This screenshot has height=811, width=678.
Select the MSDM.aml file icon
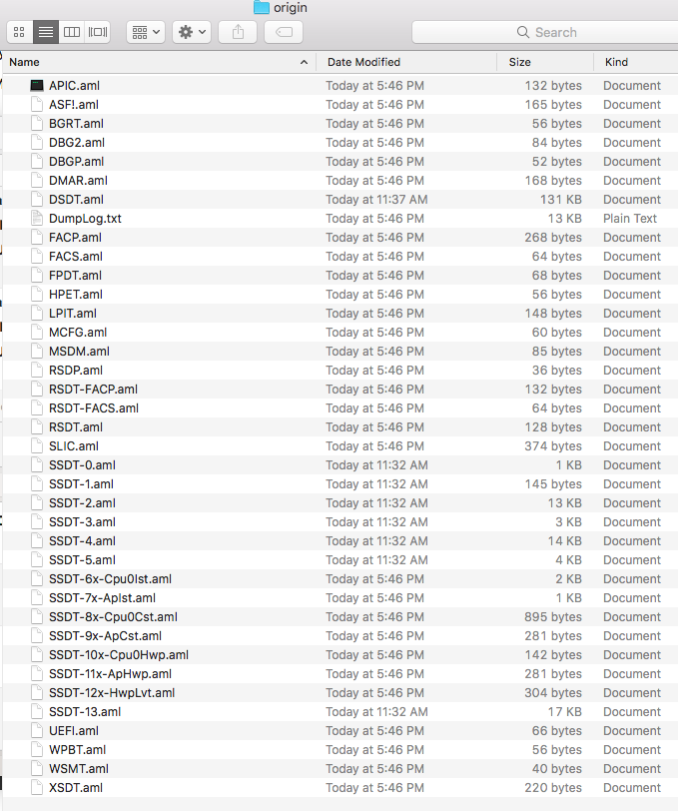[37, 352]
